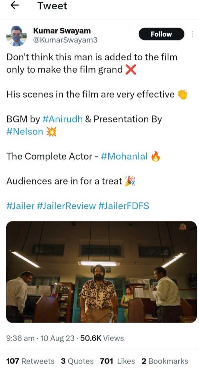199x370 pixels.
Task: View the 107 Retweets list
Action: pyautogui.click(x=30, y=361)
